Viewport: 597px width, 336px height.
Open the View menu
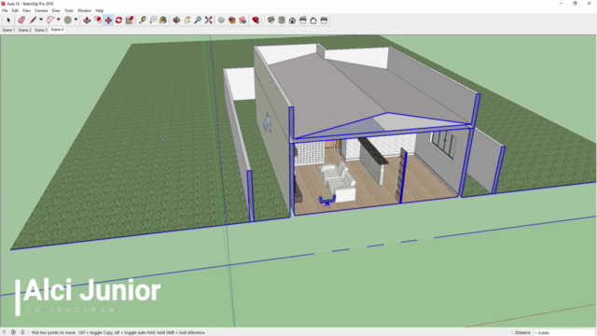[26, 10]
